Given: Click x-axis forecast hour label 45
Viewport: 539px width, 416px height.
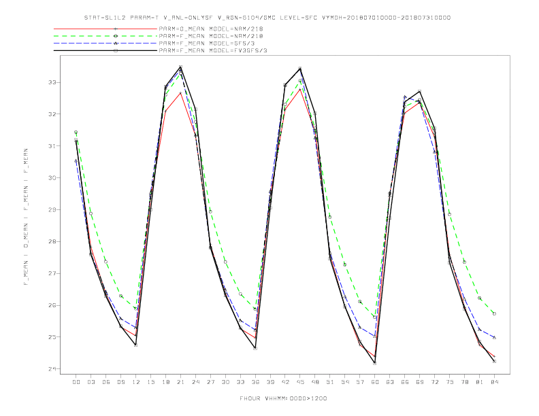Looking at the screenshot, I should pyautogui.click(x=300, y=382).
